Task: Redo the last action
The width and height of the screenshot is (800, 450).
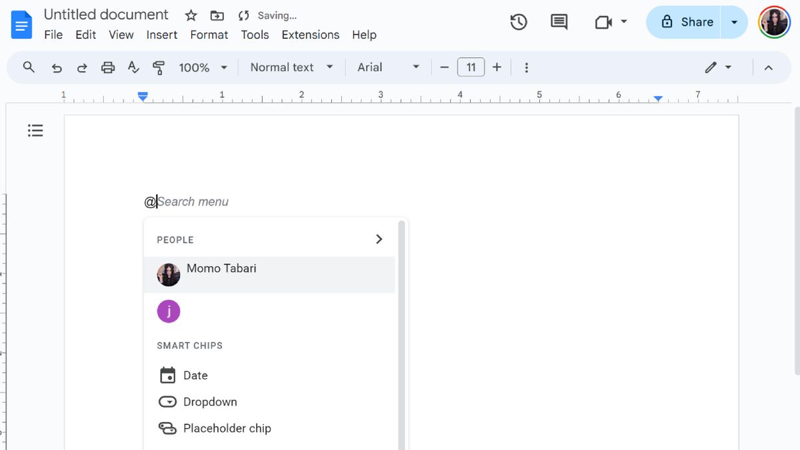Action: (81, 67)
